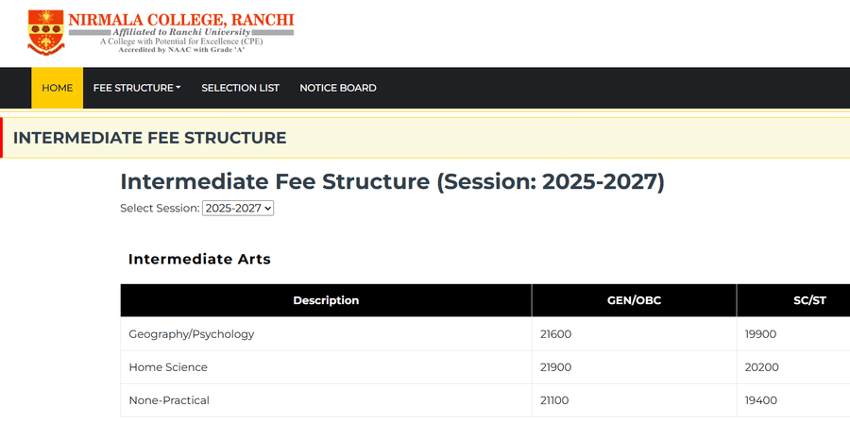The height and width of the screenshot is (422, 850).
Task: Open the SELECTION LIST page
Action: click(x=240, y=88)
